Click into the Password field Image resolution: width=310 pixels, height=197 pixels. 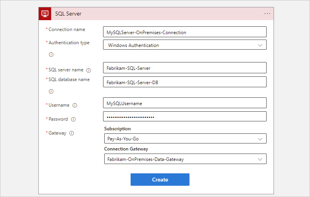pos(185,117)
